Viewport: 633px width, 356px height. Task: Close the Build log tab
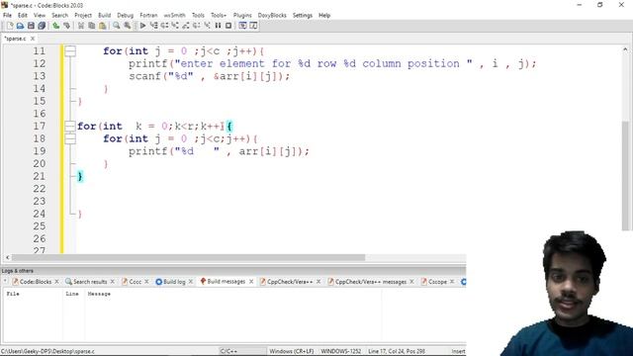coord(191,281)
